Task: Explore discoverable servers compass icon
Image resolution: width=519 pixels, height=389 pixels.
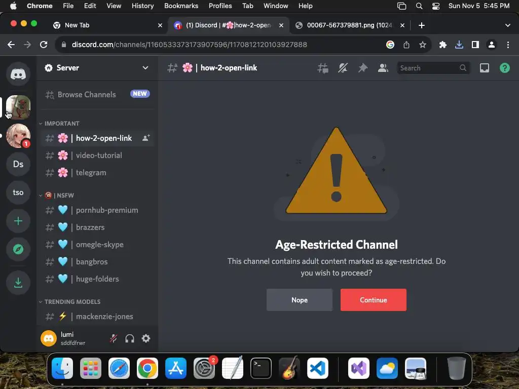Action: pyautogui.click(x=18, y=249)
